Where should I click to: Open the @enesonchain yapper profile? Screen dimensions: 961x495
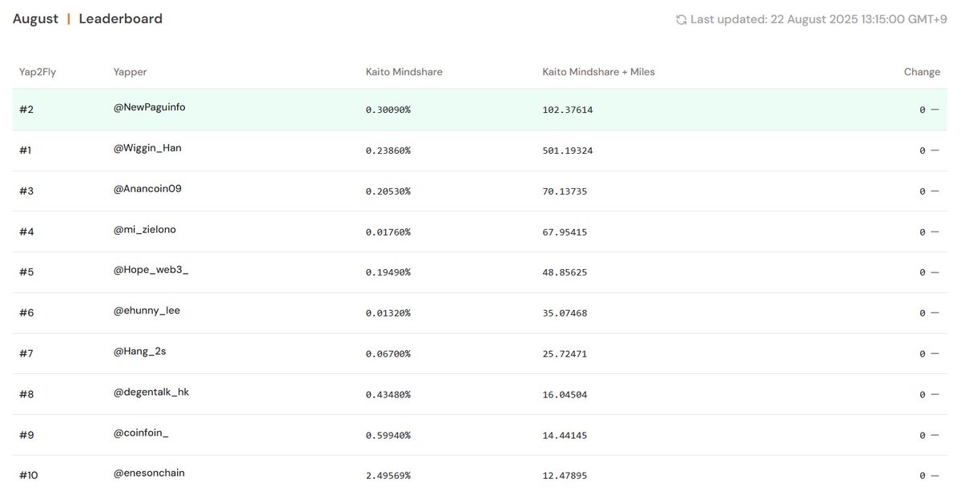pyautogui.click(x=149, y=473)
